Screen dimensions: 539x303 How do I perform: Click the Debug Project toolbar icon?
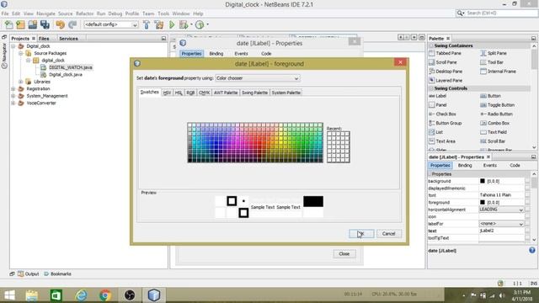tap(184, 24)
